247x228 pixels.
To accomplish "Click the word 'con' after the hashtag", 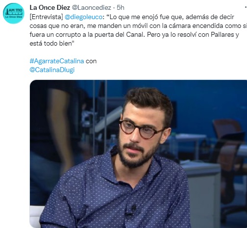I will coord(91,61).
